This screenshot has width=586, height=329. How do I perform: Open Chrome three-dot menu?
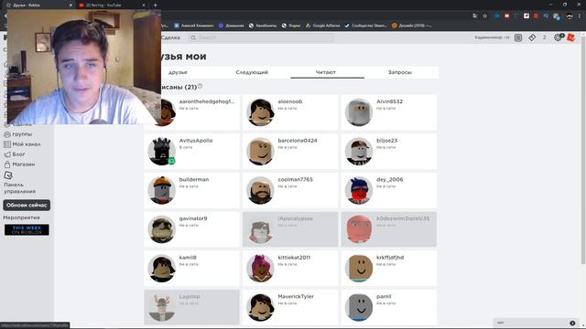pyautogui.click(x=581, y=16)
